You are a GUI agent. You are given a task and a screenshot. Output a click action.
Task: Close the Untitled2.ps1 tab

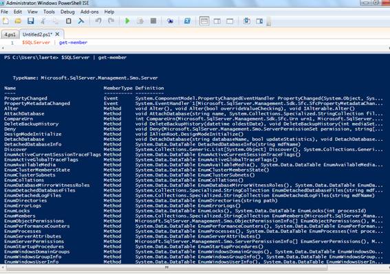(58, 34)
